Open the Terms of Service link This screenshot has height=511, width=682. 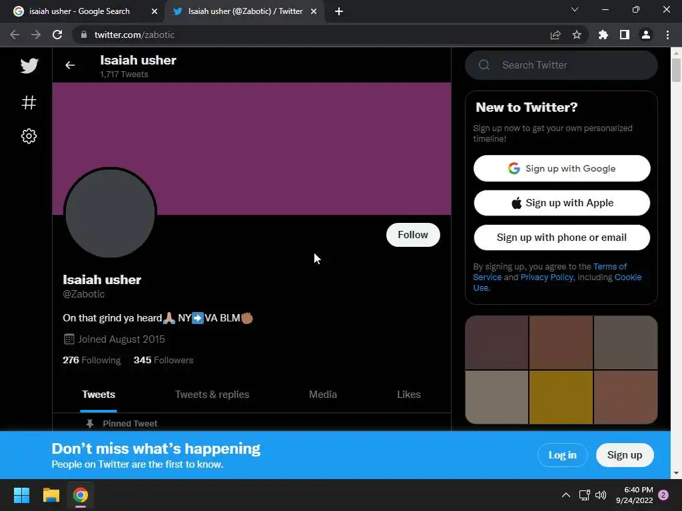tap(610, 266)
